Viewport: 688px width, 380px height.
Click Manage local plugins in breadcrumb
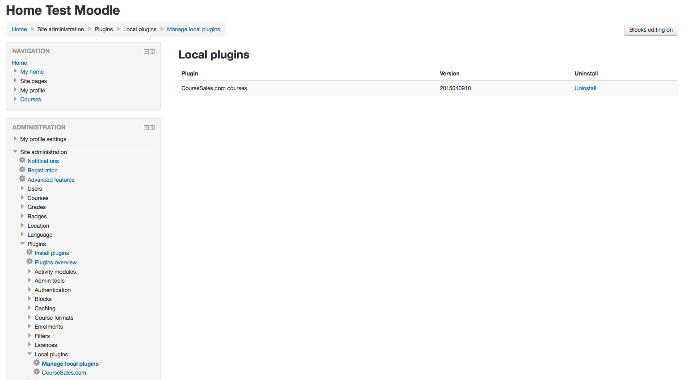tap(193, 29)
